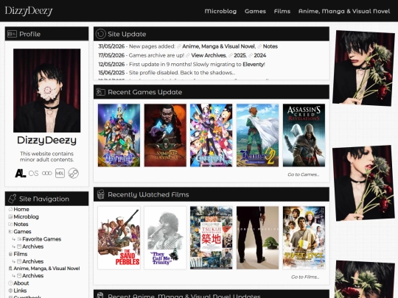Open They Call Me Trinity film poster
Image resolution: width=398 pixels, height=298 pixels.
click(x=165, y=238)
